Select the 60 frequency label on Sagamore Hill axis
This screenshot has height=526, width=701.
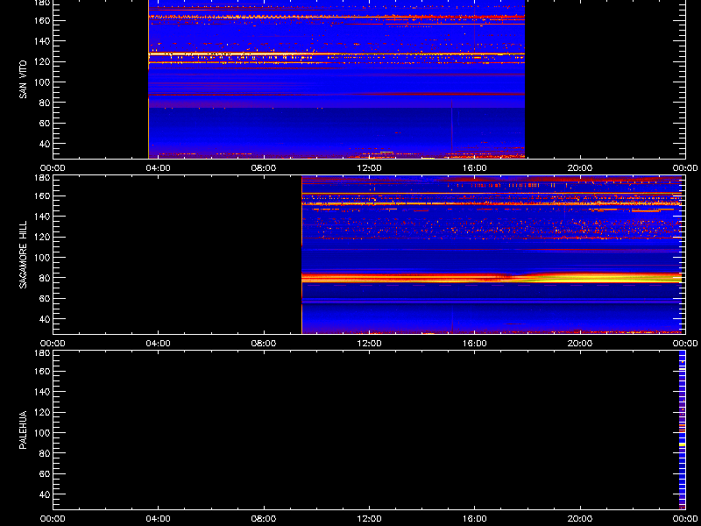(45, 298)
